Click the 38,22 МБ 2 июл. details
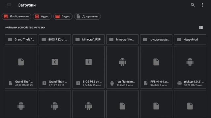Image resolution: width=211 pixels, height=118 pixels. pos(194,85)
